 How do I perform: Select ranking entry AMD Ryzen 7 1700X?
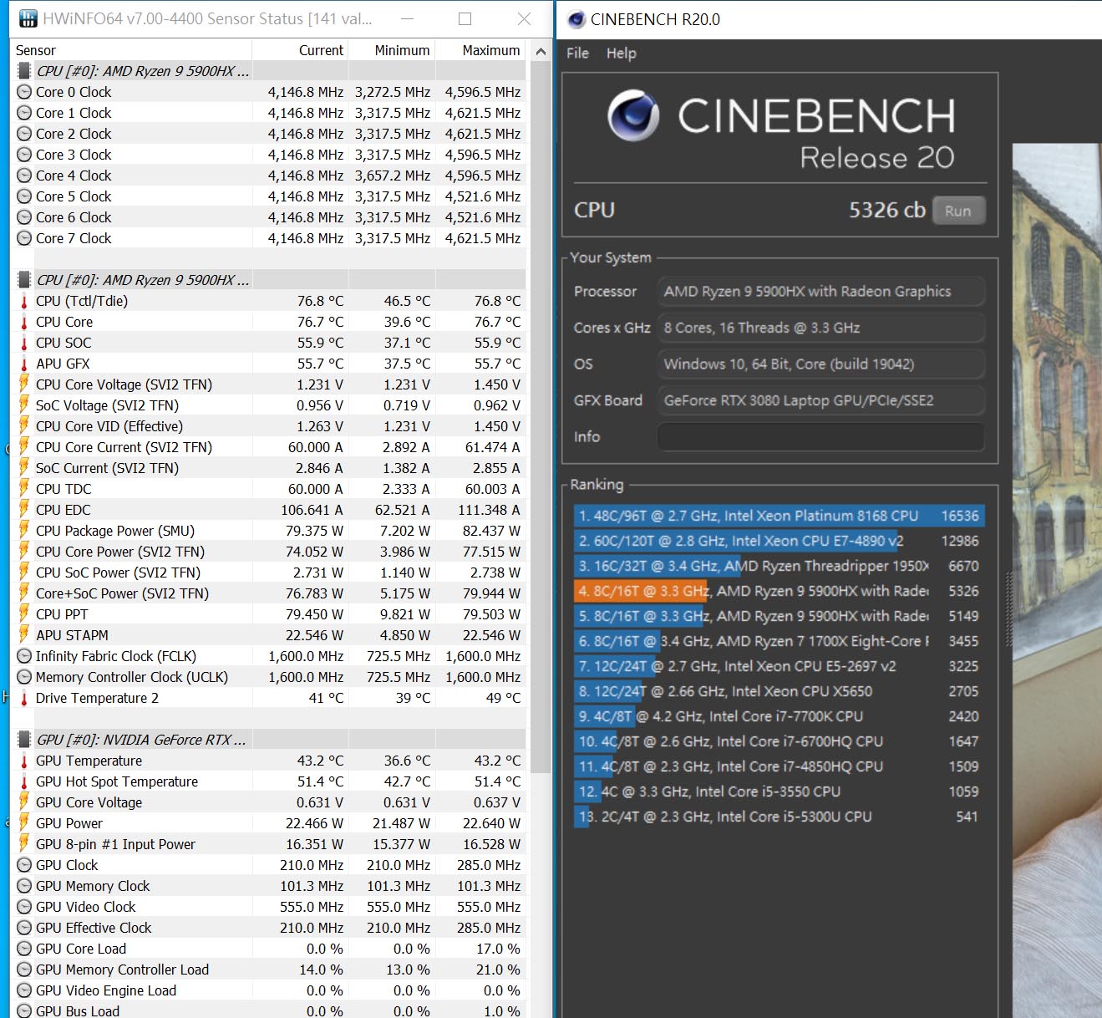[779, 641]
